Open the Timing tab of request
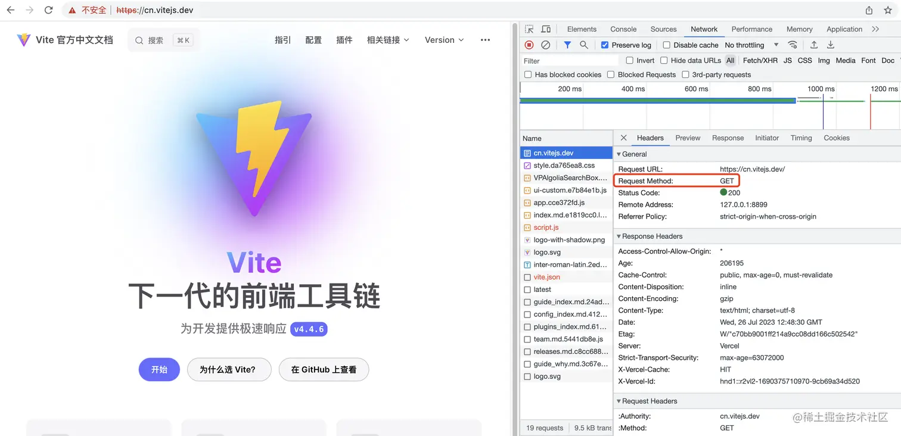The width and height of the screenshot is (901, 436). tap(801, 138)
